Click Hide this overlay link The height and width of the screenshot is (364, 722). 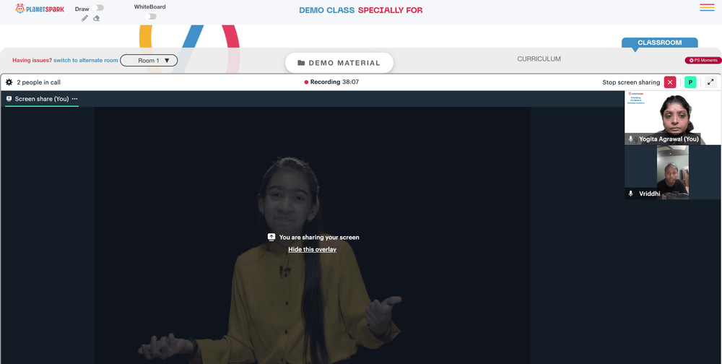[x=312, y=249]
